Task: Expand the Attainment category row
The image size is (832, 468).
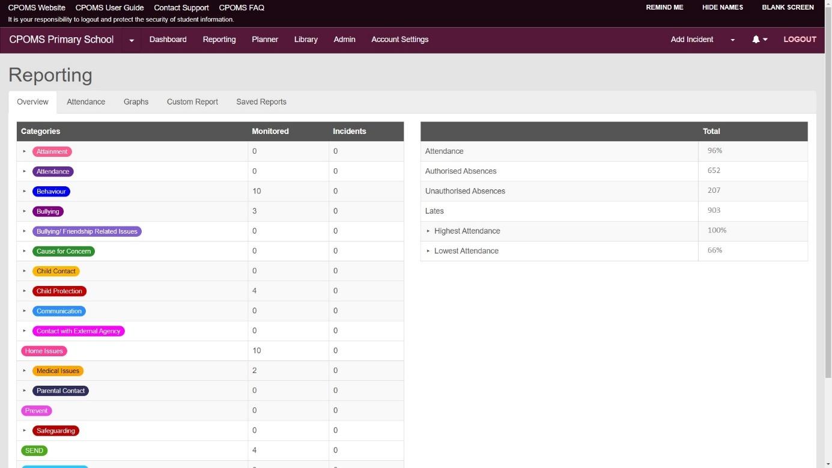Action: (25, 151)
